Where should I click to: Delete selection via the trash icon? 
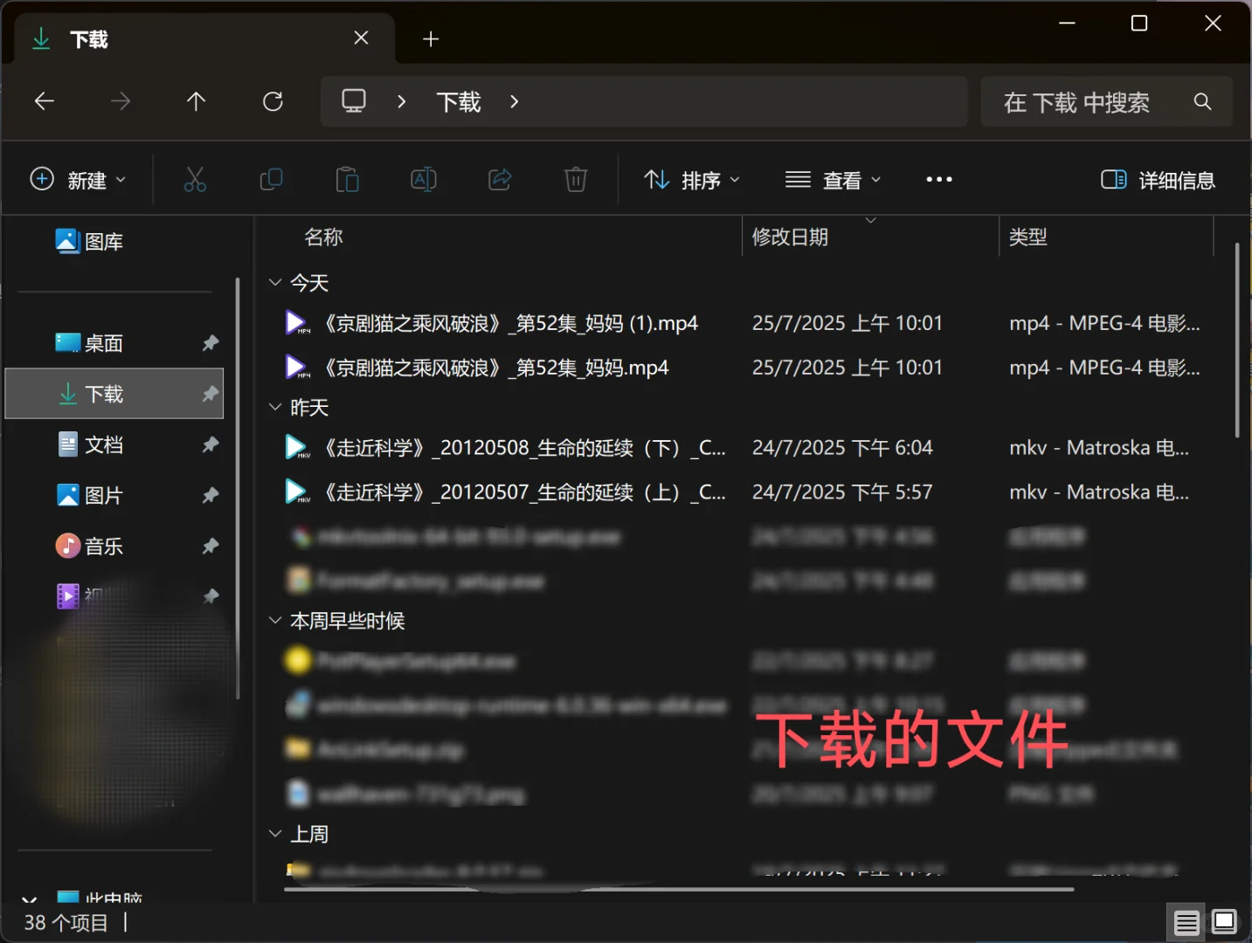(x=575, y=179)
